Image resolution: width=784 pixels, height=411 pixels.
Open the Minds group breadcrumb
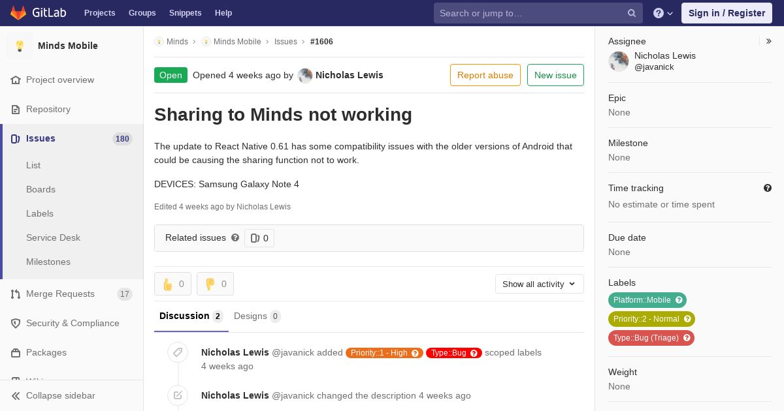coord(177,42)
